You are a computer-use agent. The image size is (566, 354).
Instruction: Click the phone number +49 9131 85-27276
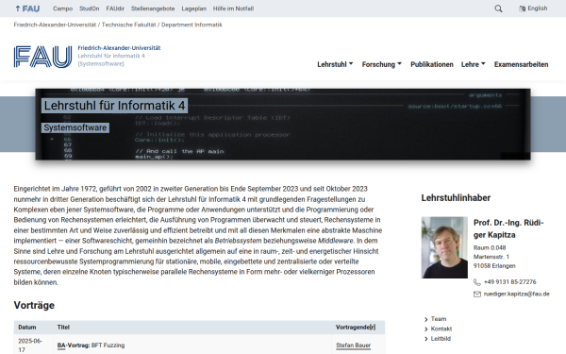509,282
